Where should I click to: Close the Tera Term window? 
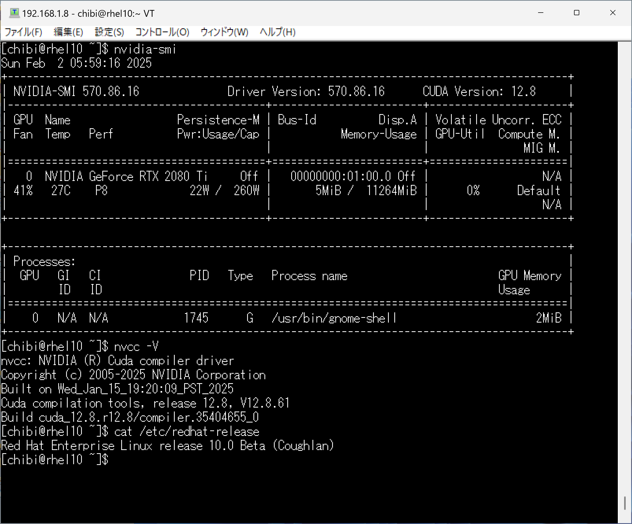613,13
